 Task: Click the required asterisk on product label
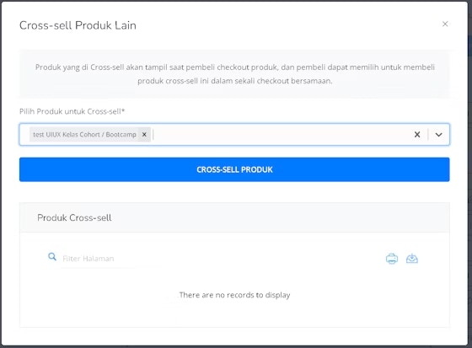click(x=123, y=110)
